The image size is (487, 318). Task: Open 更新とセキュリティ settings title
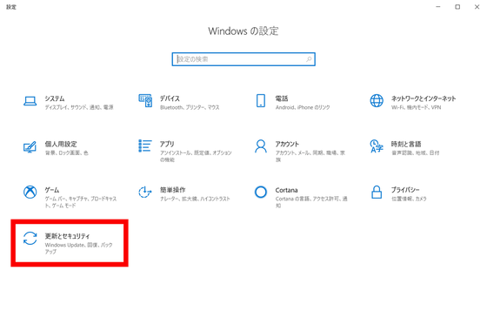pyautogui.click(x=67, y=236)
